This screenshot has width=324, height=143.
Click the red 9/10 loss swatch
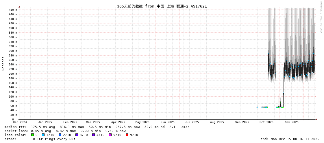[127, 135]
